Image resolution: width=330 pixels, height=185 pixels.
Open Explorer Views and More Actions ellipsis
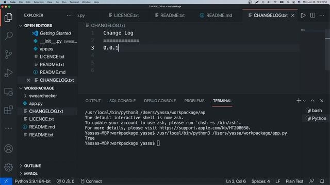(69, 15)
